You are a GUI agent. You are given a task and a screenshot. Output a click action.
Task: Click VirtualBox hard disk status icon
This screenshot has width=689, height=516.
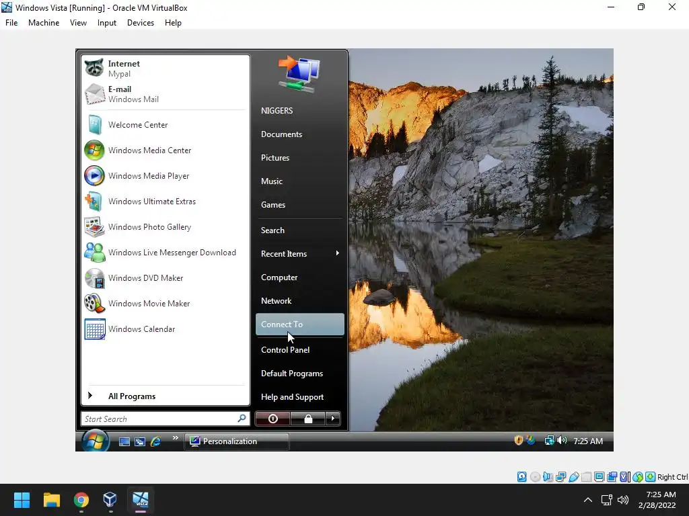(521, 477)
